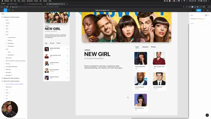Click Photos tab in desktop design
Viewport: 211px width, 119px height.
tap(153, 47)
